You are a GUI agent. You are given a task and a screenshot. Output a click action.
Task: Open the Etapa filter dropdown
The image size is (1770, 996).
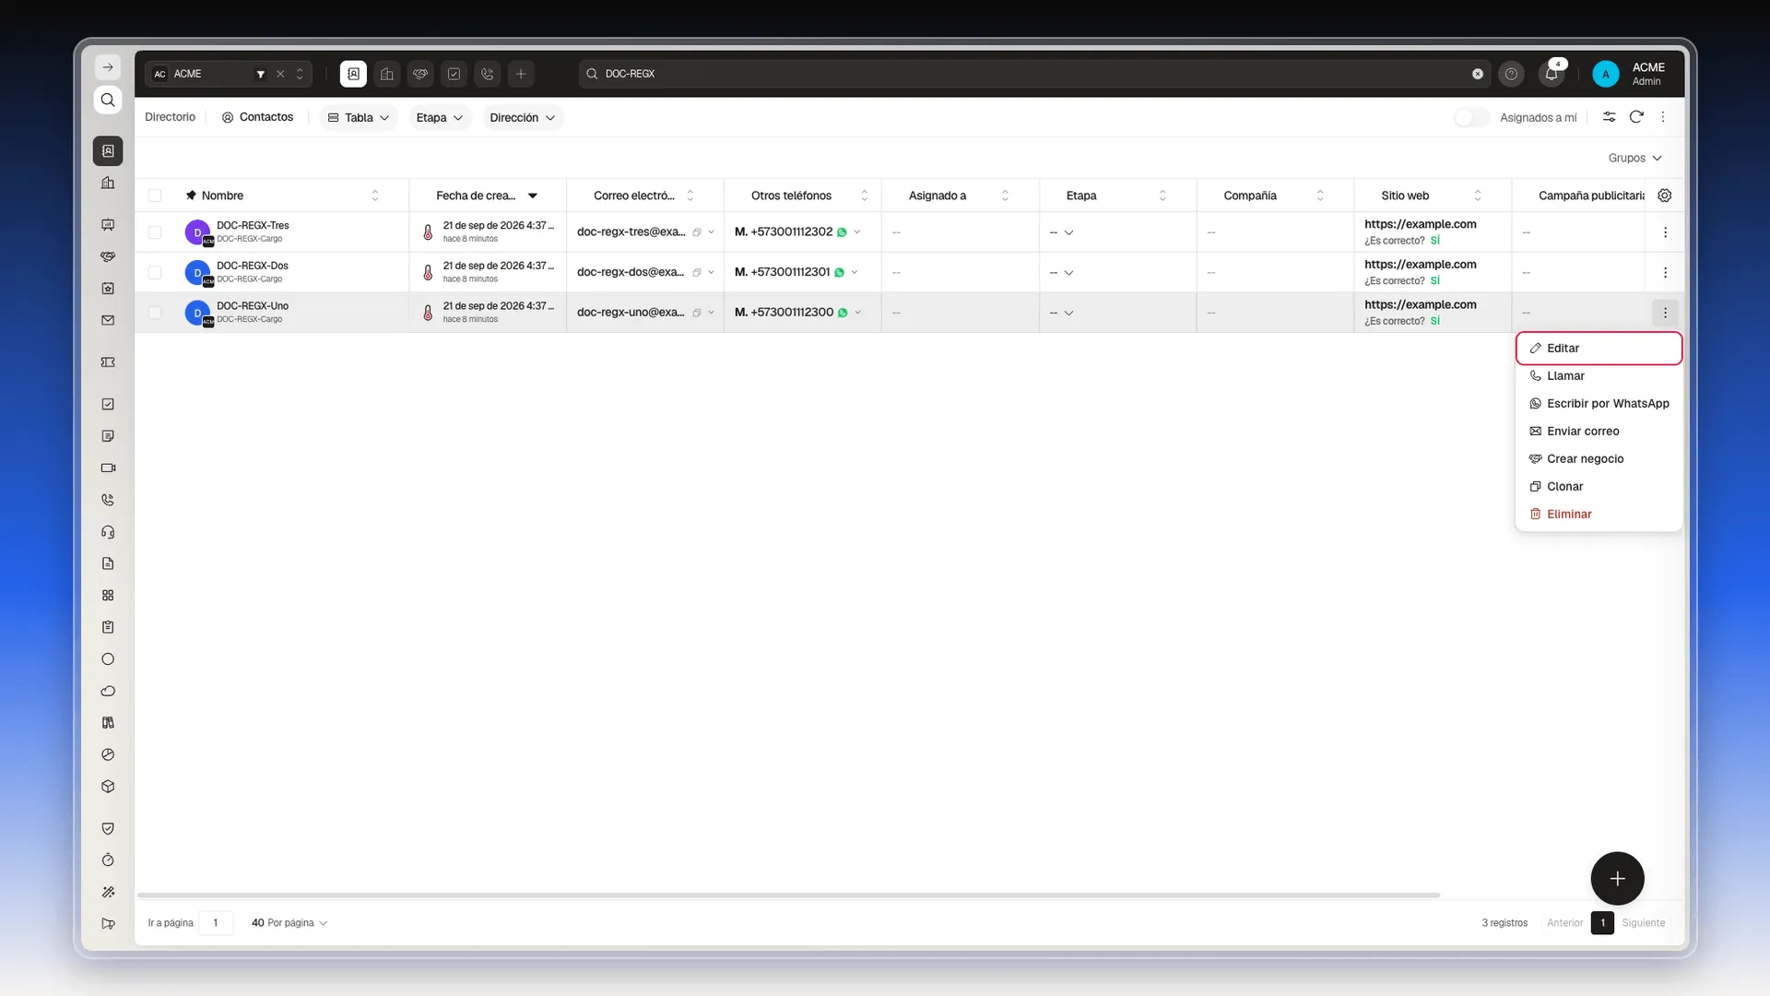click(440, 118)
